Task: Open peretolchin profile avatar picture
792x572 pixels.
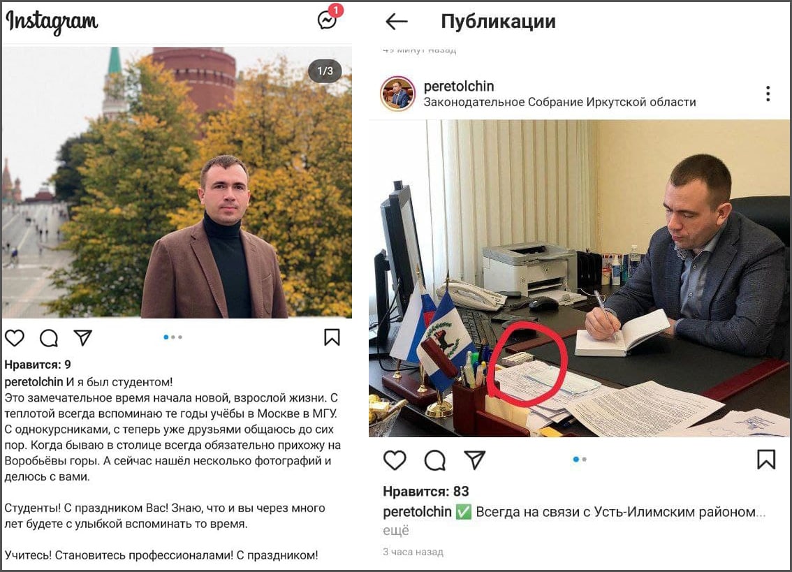Action: pos(397,94)
